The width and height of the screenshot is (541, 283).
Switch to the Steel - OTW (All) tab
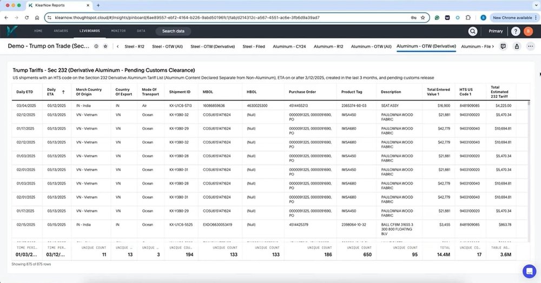(x=167, y=46)
